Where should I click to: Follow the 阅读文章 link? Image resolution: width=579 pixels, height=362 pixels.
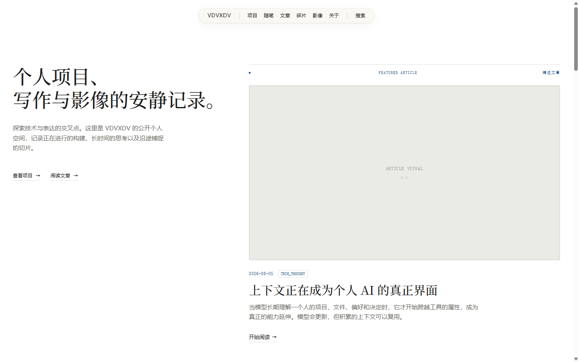pyautogui.click(x=64, y=176)
